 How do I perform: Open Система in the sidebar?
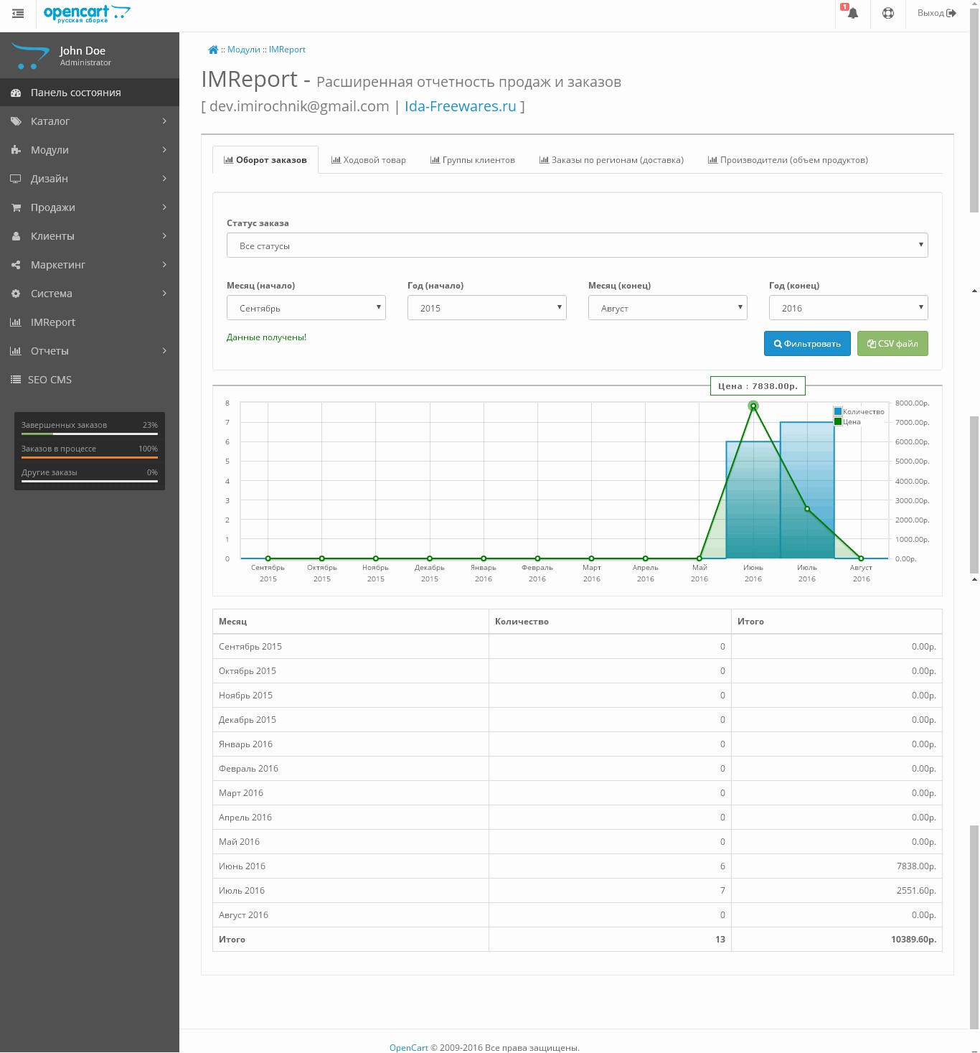click(90, 294)
